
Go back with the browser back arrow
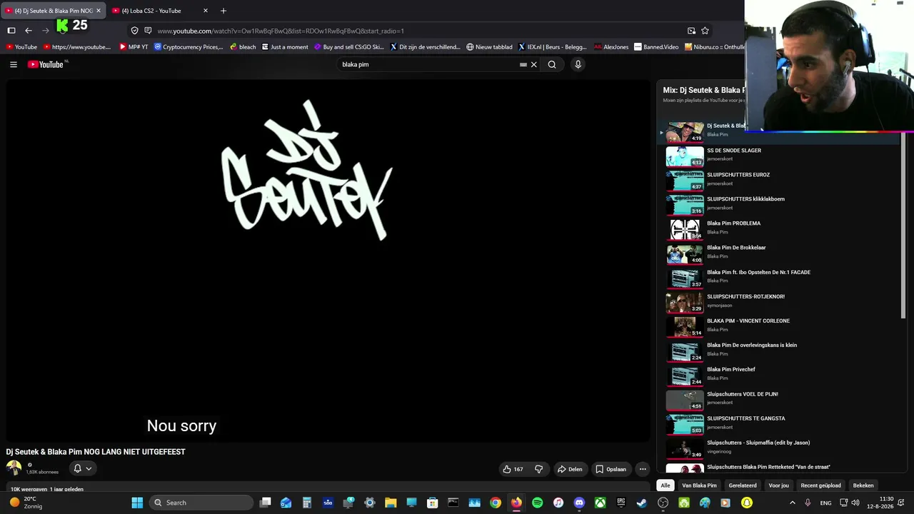[x=29, y=31]
